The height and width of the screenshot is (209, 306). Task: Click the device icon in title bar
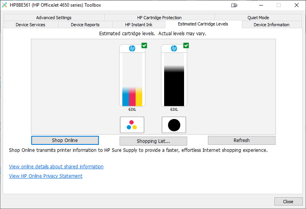point(234,5)
